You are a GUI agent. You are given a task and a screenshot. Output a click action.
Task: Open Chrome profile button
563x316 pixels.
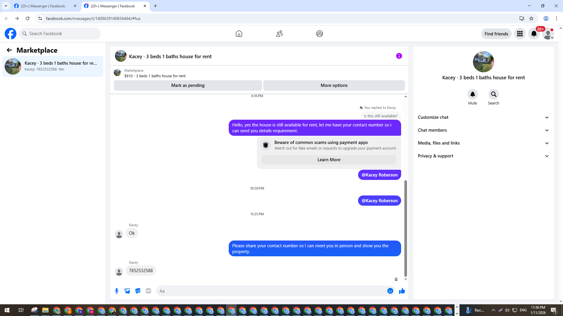click(546, 18)
